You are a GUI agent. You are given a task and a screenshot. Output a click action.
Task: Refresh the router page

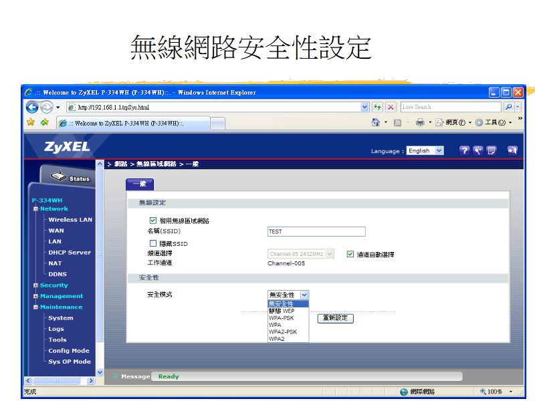pyautogui.click(x=377, y=107)
